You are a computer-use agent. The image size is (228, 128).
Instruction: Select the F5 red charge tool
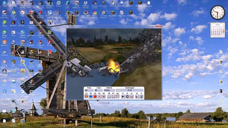click(103, 96)
